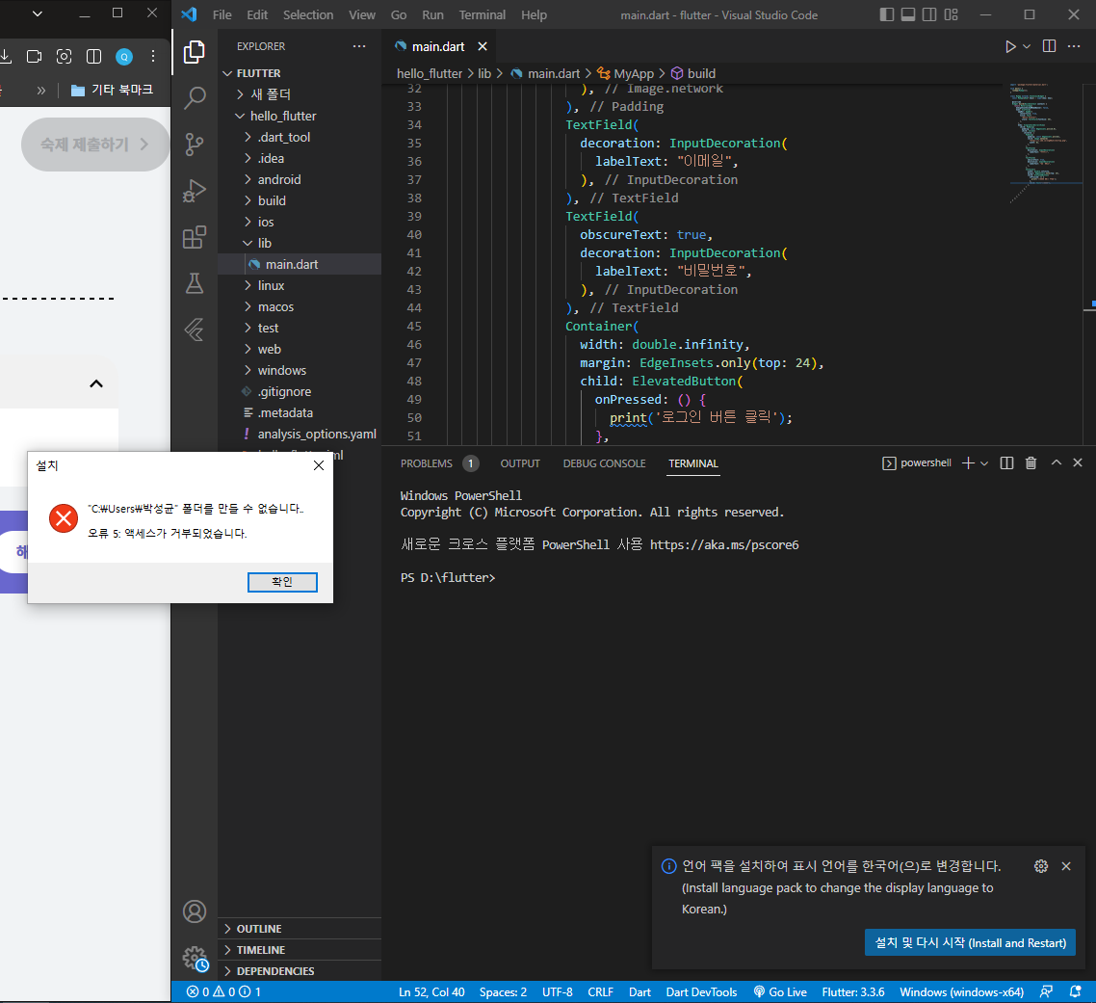The height and width of the screenshot is (1003, 1096).
Task: Open the Flutter sidebar view
Action: 195,330
